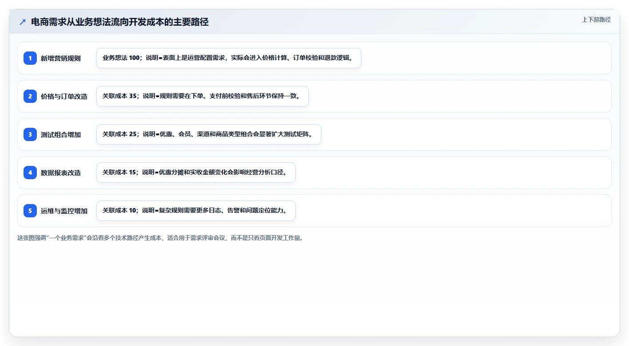Select step badge number 1
This screenshot has width=629, height=346.
30,58
